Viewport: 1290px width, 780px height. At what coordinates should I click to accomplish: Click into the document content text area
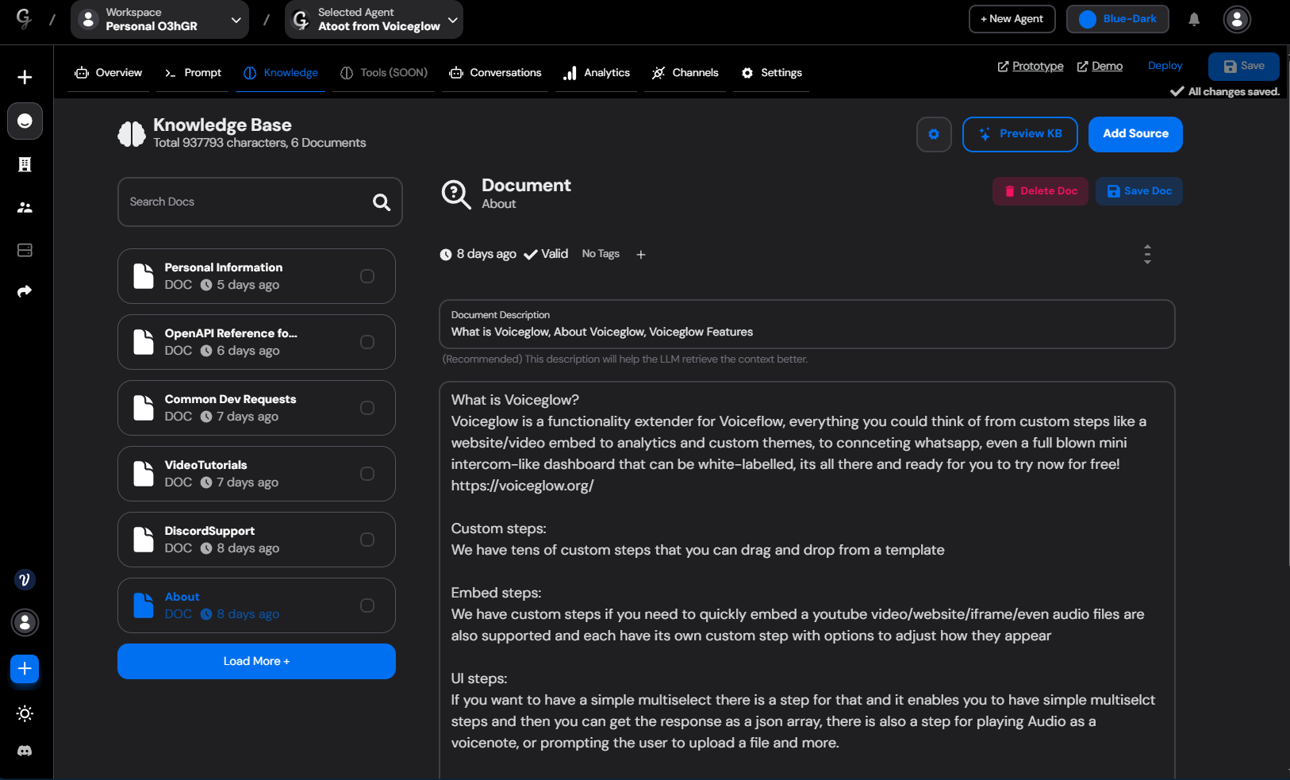[x=807, y=581]
